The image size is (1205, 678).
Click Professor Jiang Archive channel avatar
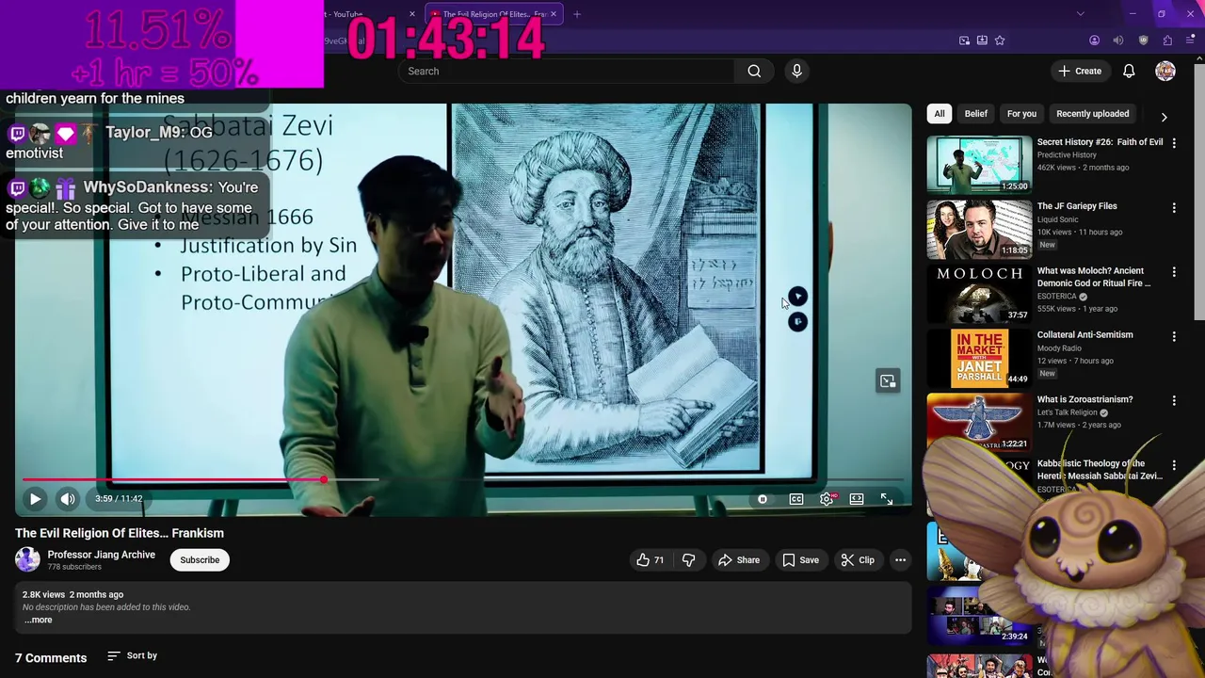[27, 559]
